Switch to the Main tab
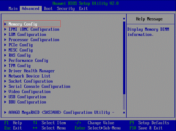The height and width of the screenshot is (131, 176). click(x=13, y=9)
